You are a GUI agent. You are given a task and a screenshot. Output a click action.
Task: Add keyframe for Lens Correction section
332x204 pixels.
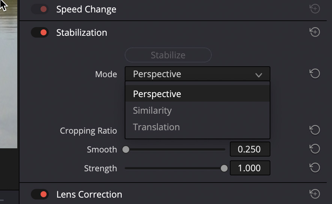(x=315, y=194)
